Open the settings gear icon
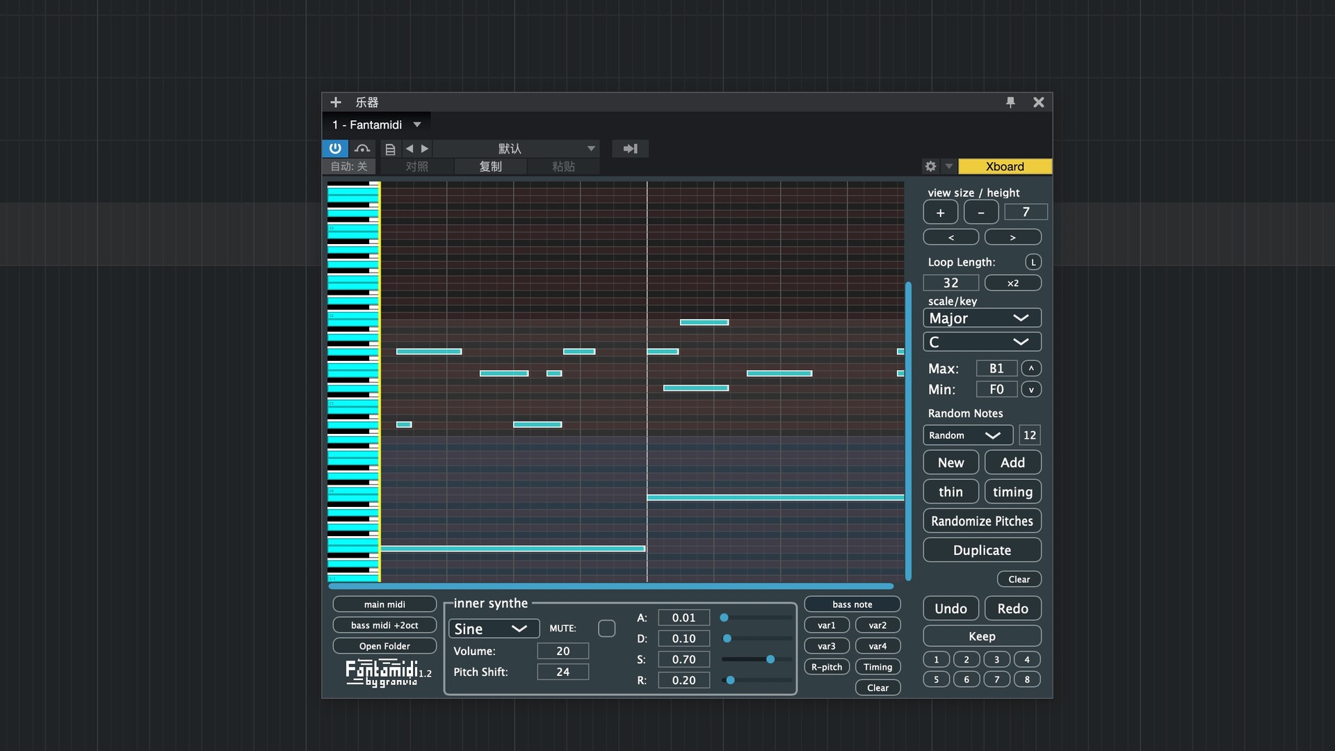1335x751 pixels. pos(930,166)
